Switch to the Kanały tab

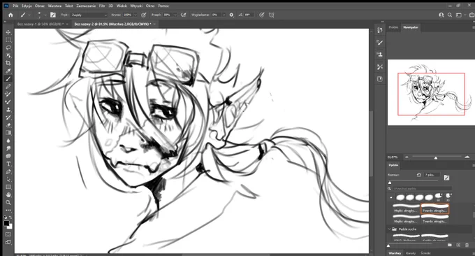click(x=411, y=253)
